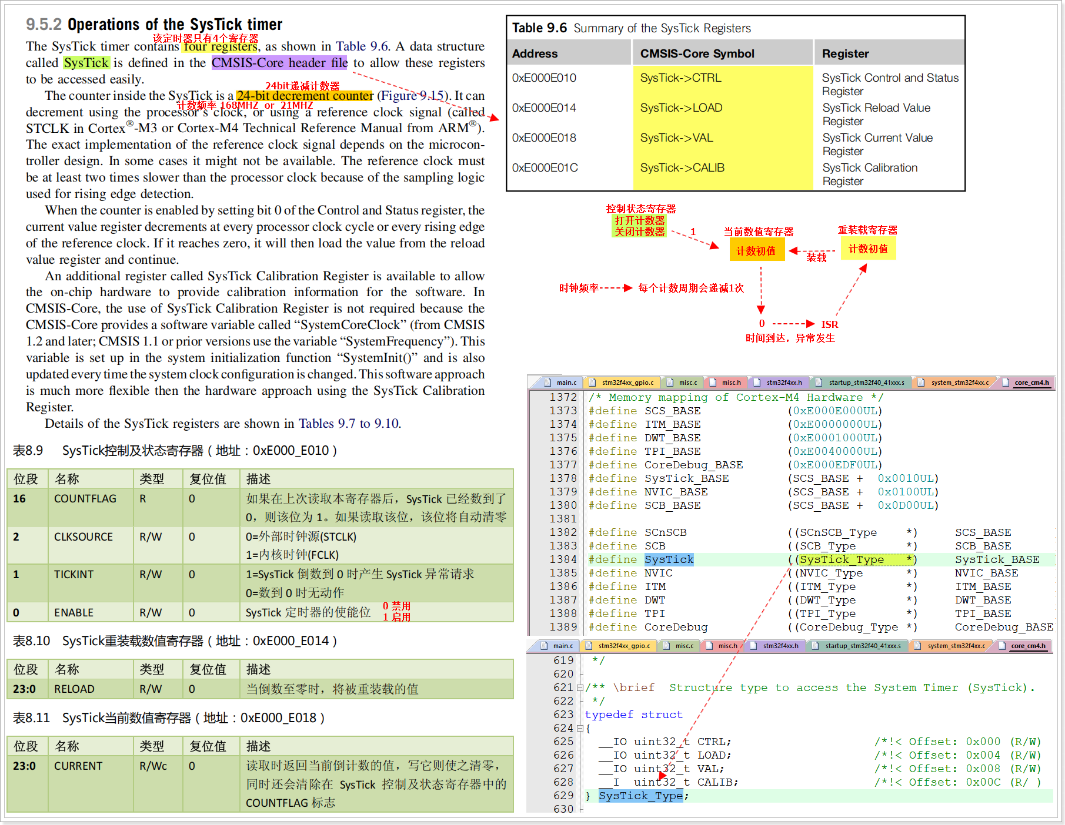1065x825 pixels.
Task: Click stm32f4xx.h file icon above typedef struct code
Action: pos(753,646)
